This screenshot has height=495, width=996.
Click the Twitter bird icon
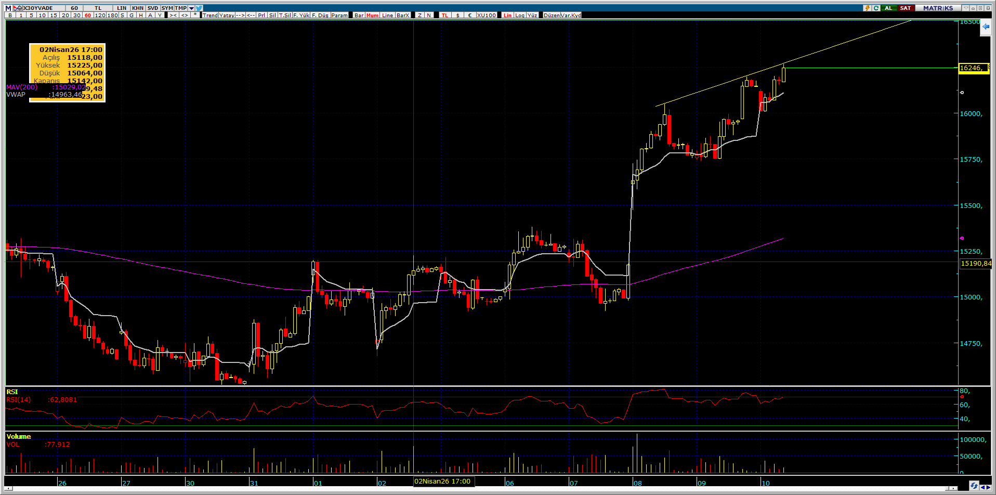200,8
